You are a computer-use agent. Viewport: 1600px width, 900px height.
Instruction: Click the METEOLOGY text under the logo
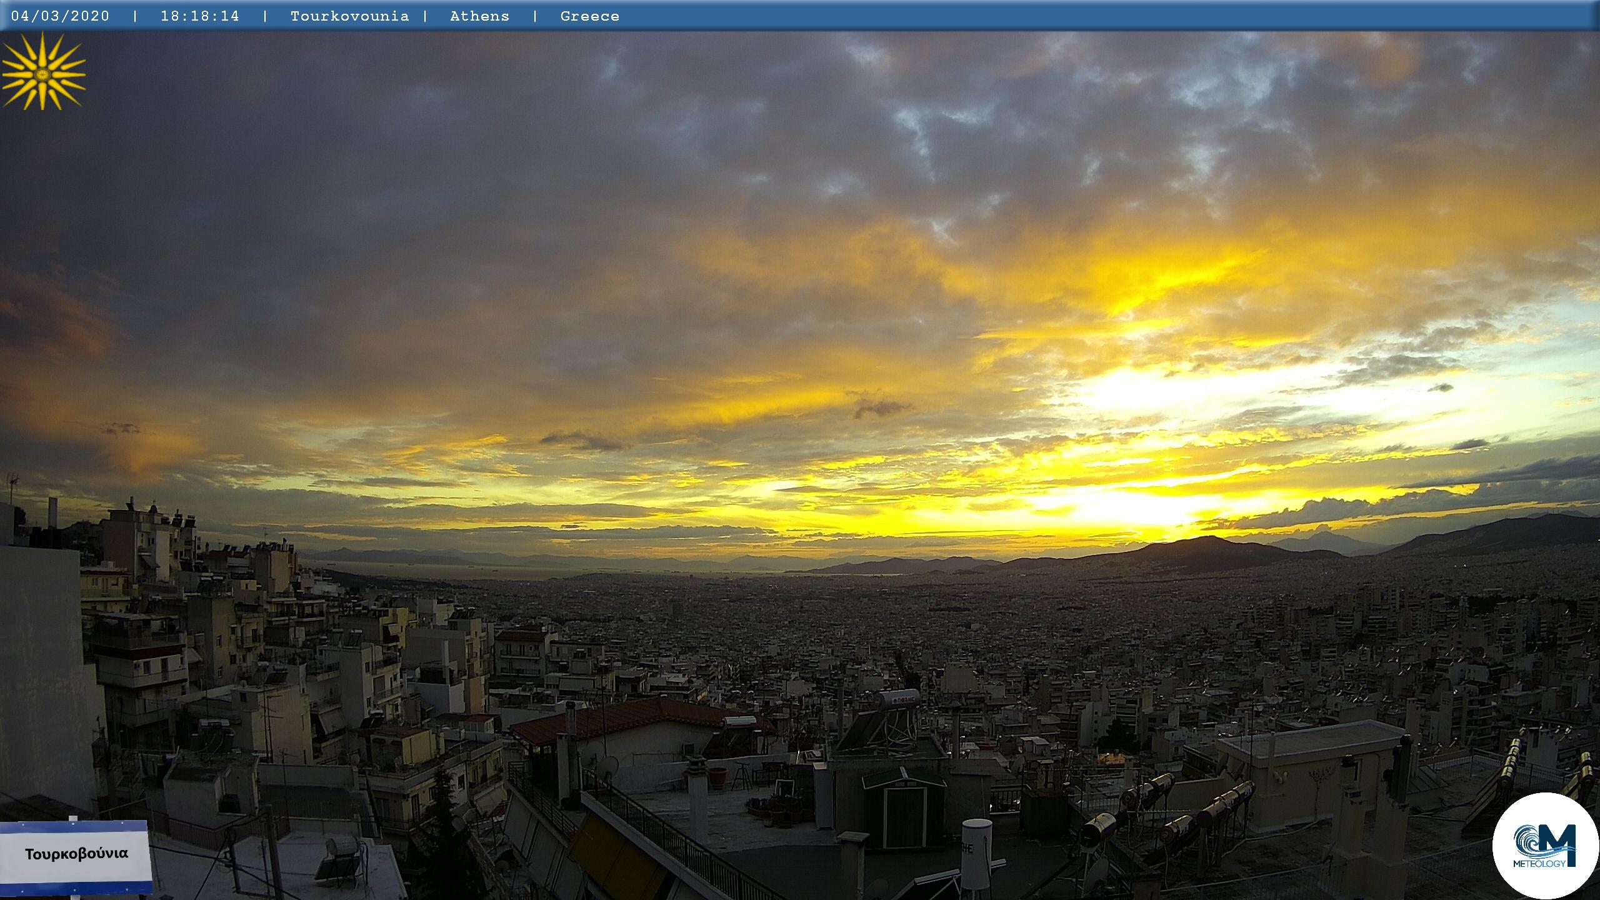[x=1539, y=864]
